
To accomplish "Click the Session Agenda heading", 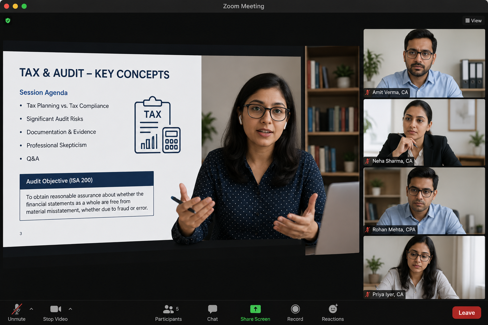I will click(44, 92).
